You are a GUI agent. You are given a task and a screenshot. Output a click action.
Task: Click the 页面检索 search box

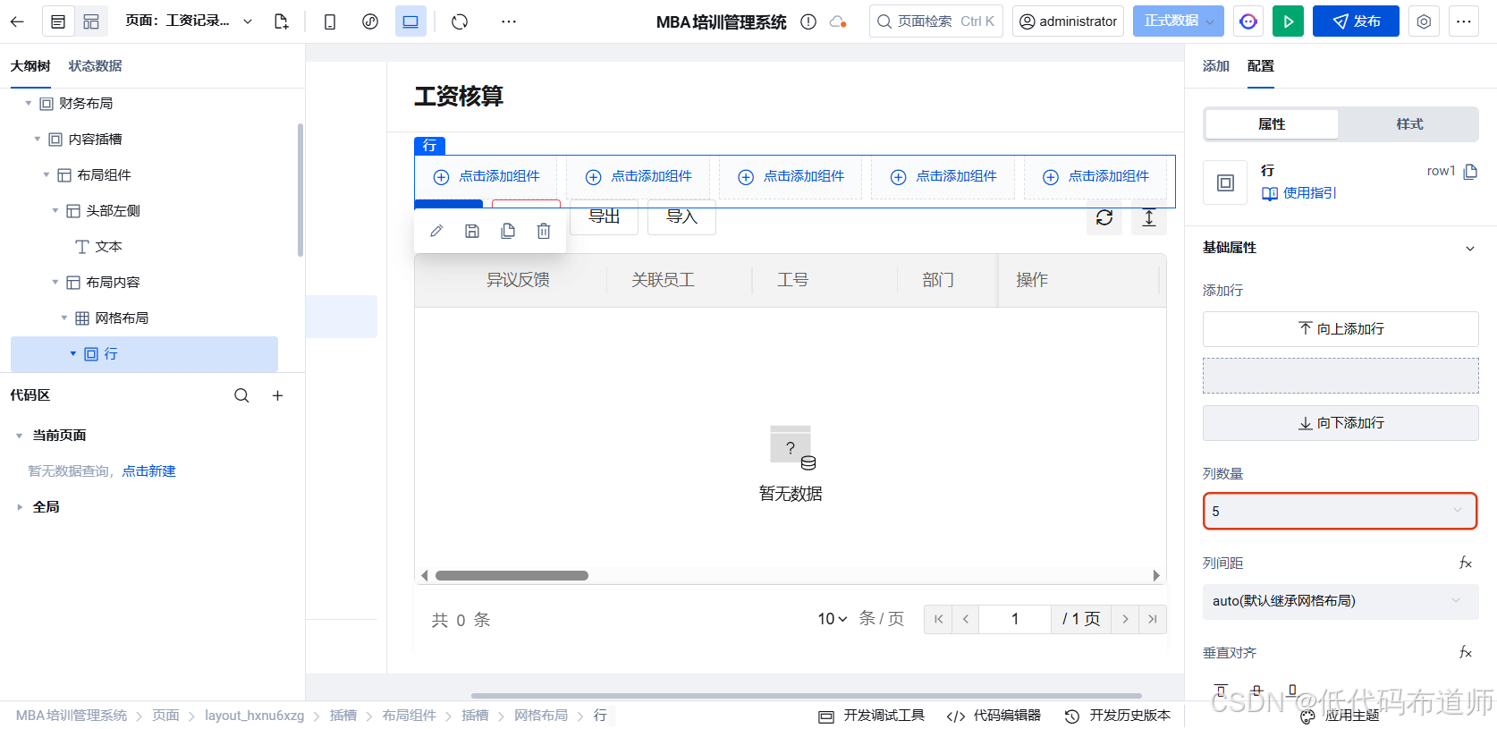coord(936,21)
